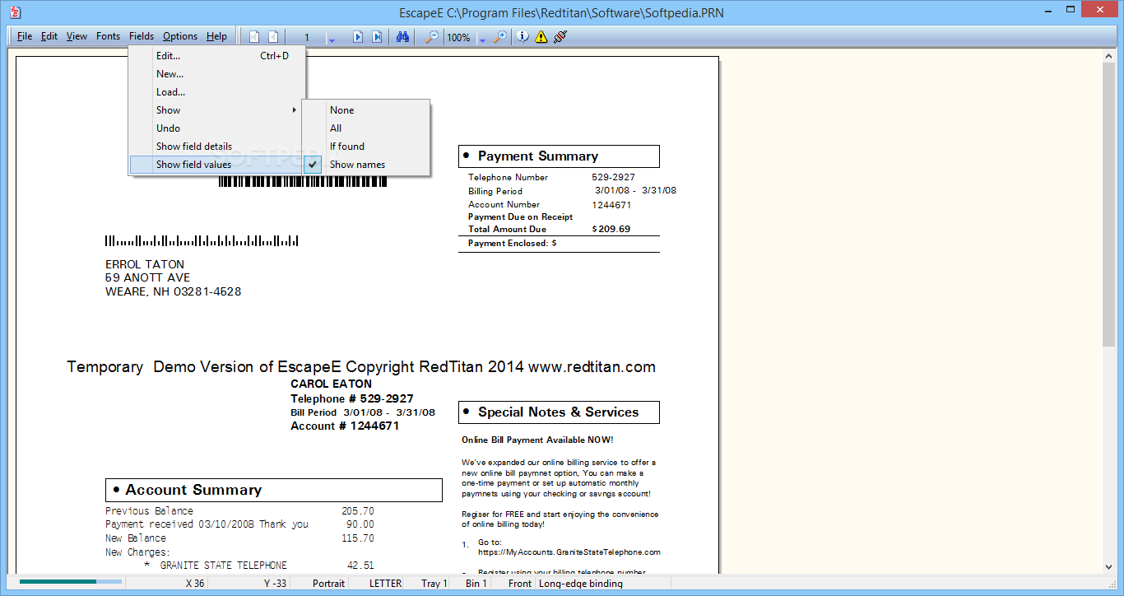Go to the first page icon

[254, 36]
